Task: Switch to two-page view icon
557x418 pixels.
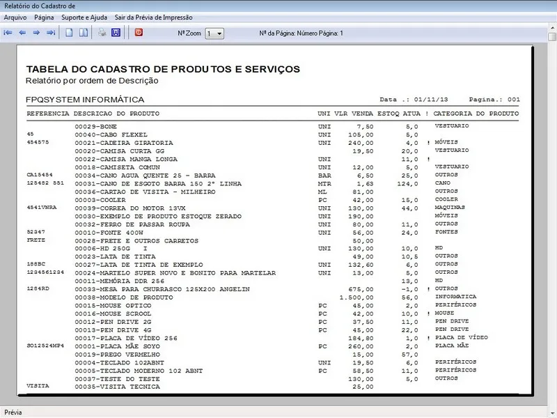Action: pyautogui.click(x=83, y=33)
